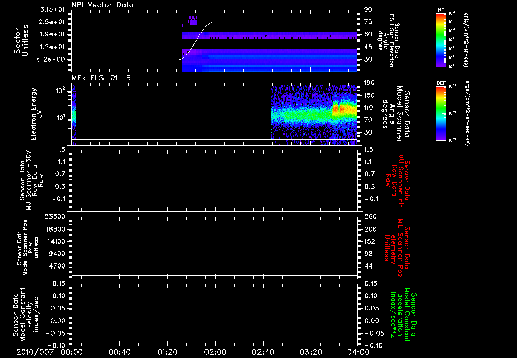Click the 14100 scanner position tick label
517x358 pixels.
pyautogui.click(x=55, y=241)
